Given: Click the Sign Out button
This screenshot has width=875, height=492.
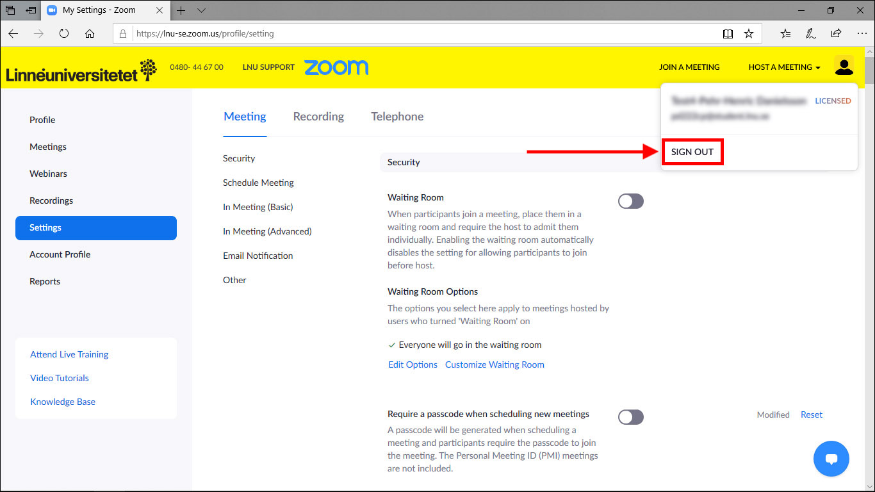Looking at the screenshot, I should click(x=692, y=152).
